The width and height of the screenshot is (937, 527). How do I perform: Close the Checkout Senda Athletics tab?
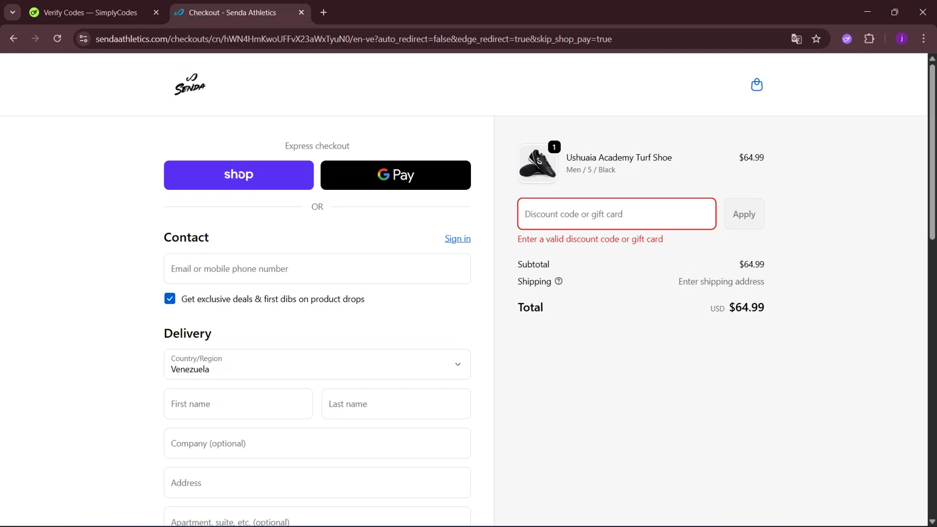(301, 12)
